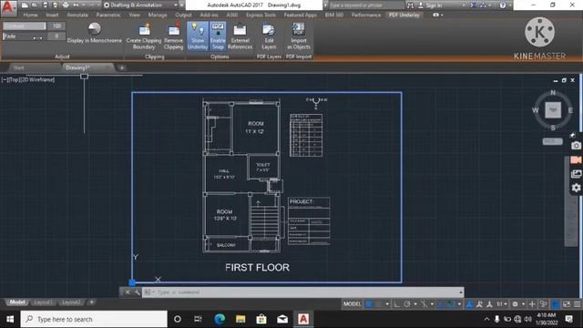This screenshot has width=583, height=328.
Task: Click the recorder gallery icon
Action: [x=576, y=174]
